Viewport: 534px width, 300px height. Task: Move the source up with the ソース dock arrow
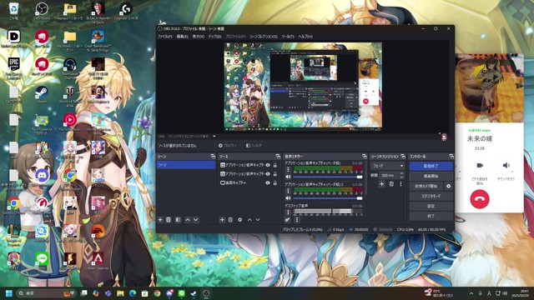click(249, 220)
